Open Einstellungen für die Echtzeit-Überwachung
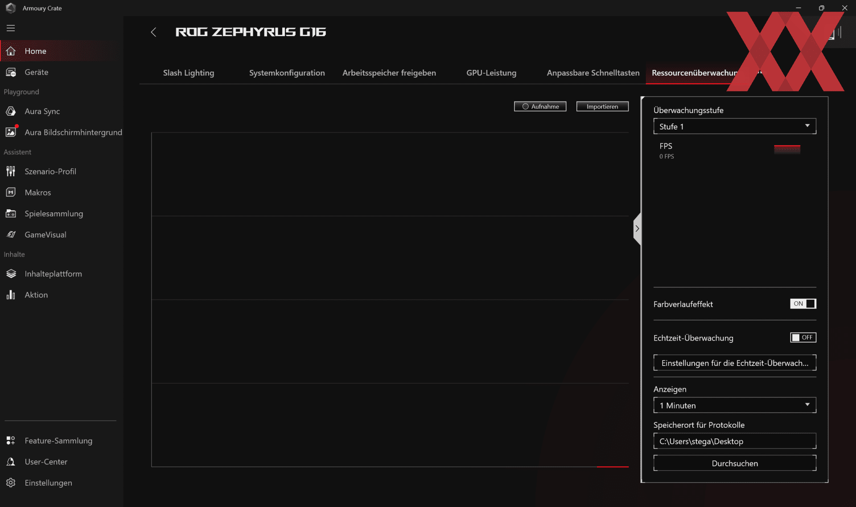This screenshot has width=856, height=507. point(734,363)
